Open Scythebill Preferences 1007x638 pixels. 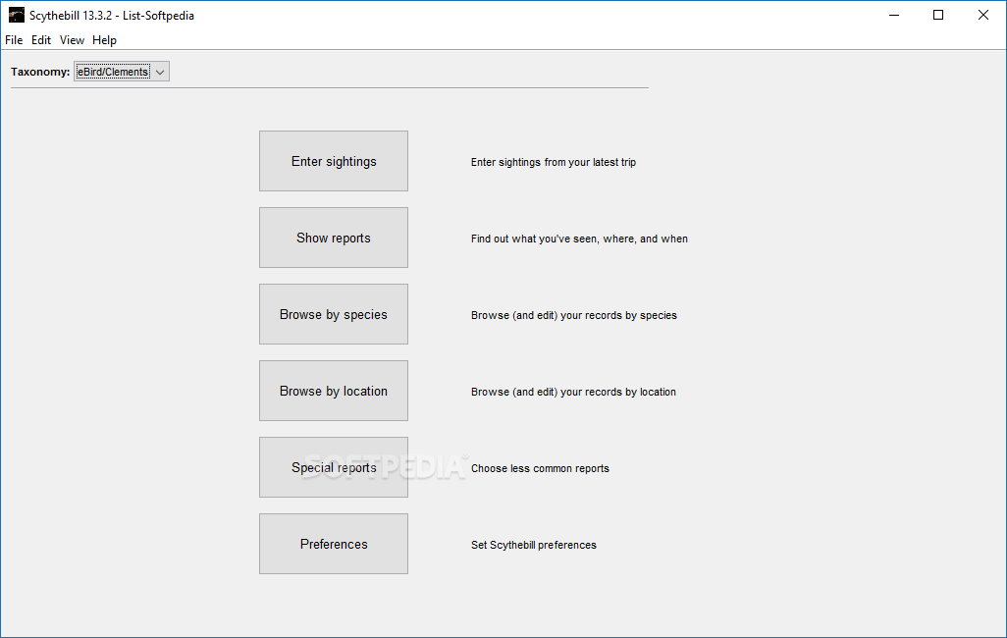[x=334, y=544]
